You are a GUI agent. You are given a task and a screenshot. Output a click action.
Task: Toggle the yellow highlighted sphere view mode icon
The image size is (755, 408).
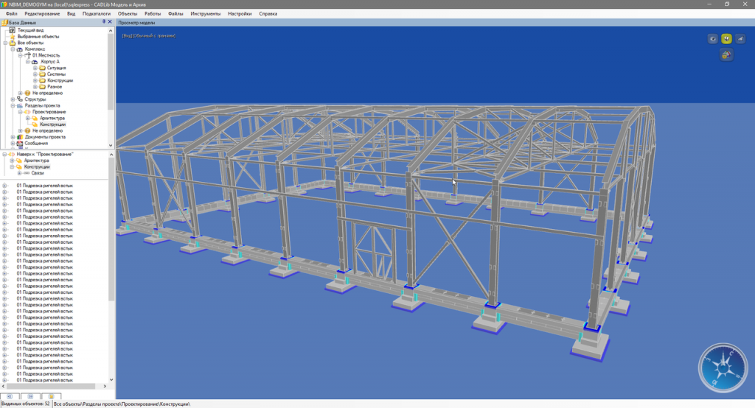pyautogui.click(x=726, y=39)
